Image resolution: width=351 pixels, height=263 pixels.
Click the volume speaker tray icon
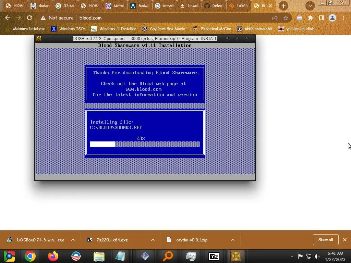317,256
